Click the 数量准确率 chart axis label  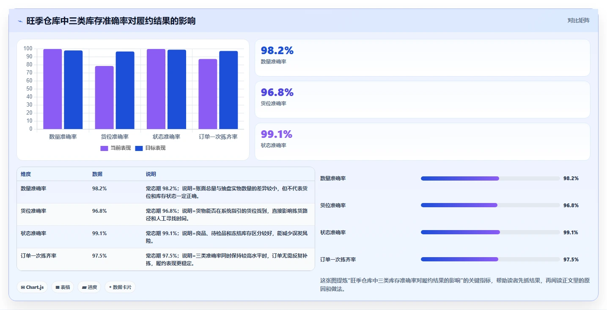63,137
